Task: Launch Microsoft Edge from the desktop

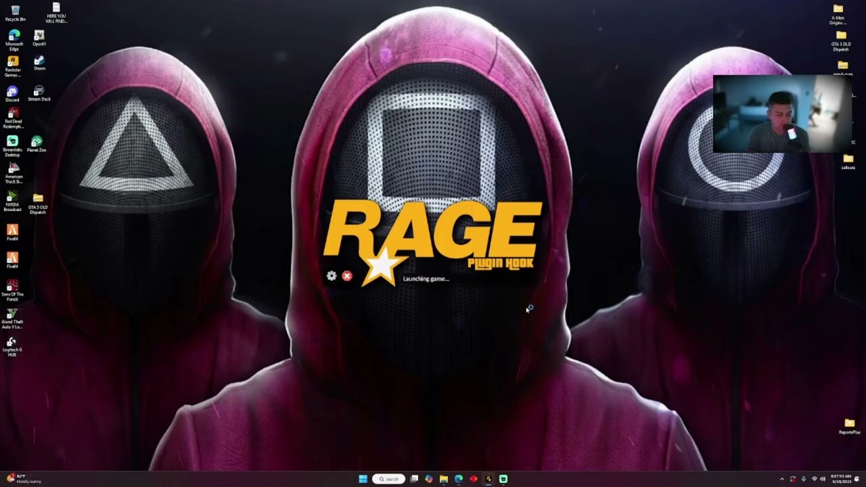Action: pyautogui.click(x=14, y=41)
